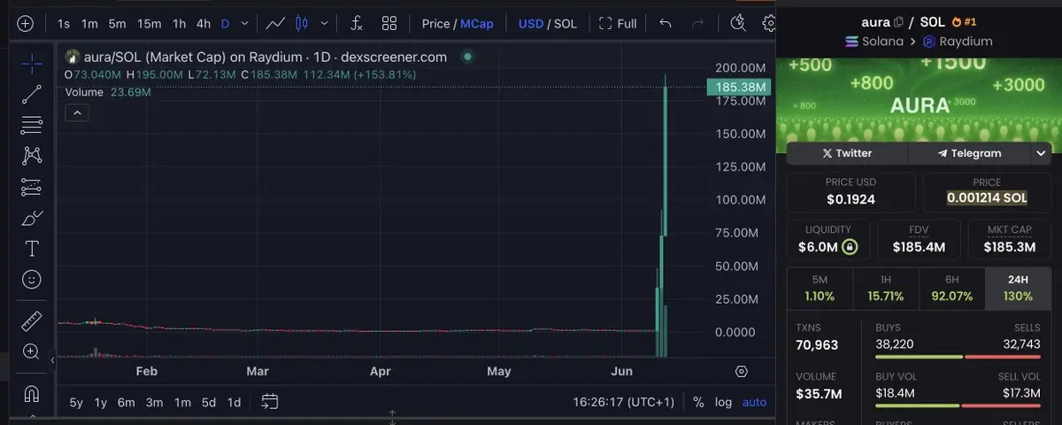
Task: Select the D daily timeframe
Action: [x=225, y=24]
